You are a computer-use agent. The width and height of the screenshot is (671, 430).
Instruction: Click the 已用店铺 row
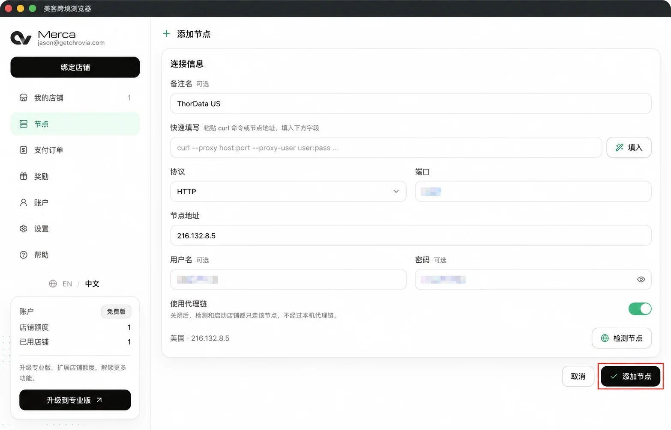pos(75,342)
